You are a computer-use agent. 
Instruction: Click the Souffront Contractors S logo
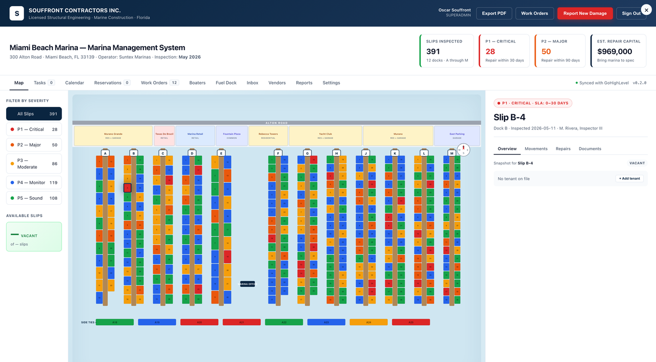[x=17, y=13]
